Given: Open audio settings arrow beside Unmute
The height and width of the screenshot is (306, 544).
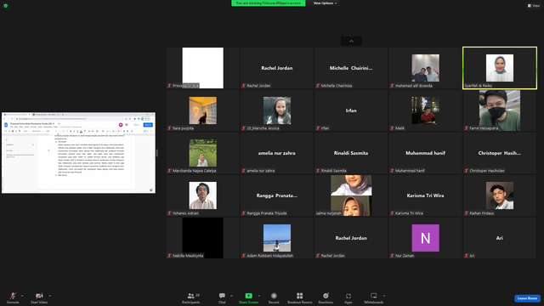Looking at the screenshot, I should pos(22,296).
